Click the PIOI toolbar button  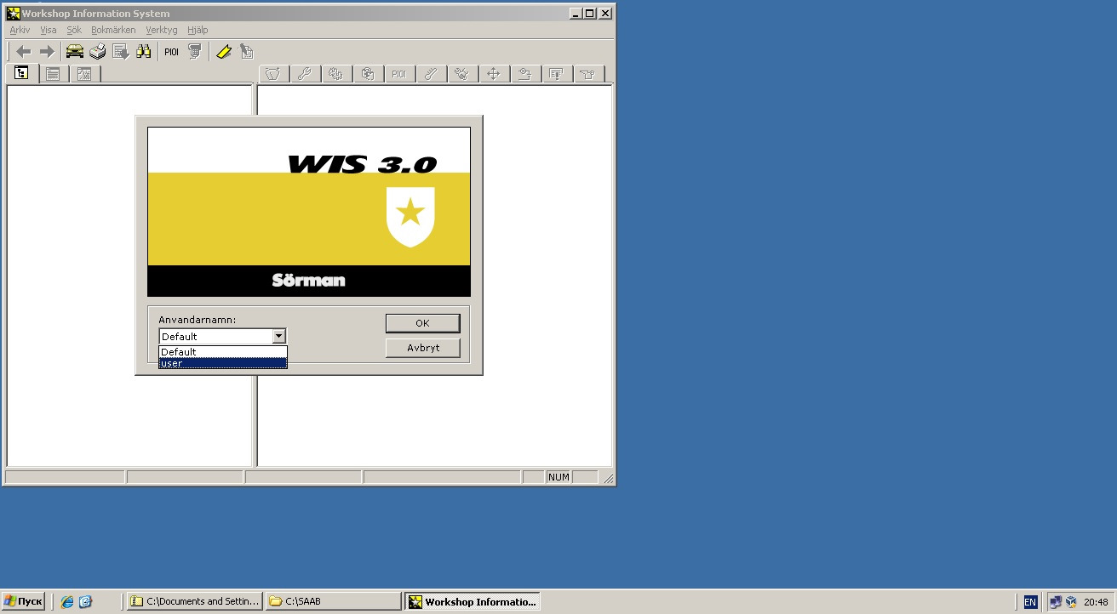click(172, 52)
